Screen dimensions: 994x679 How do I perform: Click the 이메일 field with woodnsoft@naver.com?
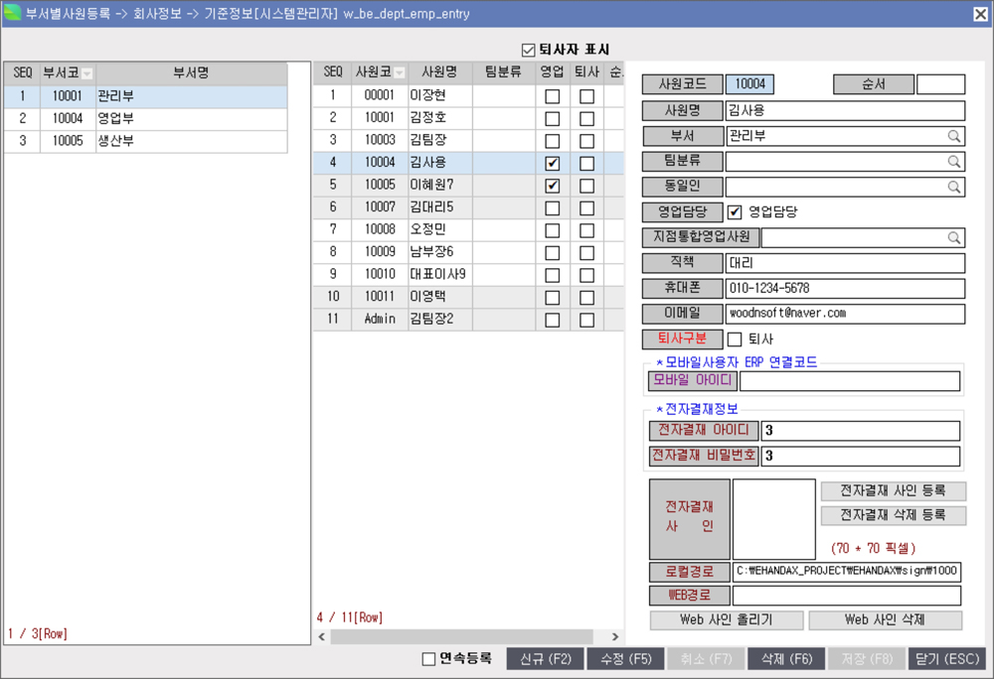[x=845, y=314]
